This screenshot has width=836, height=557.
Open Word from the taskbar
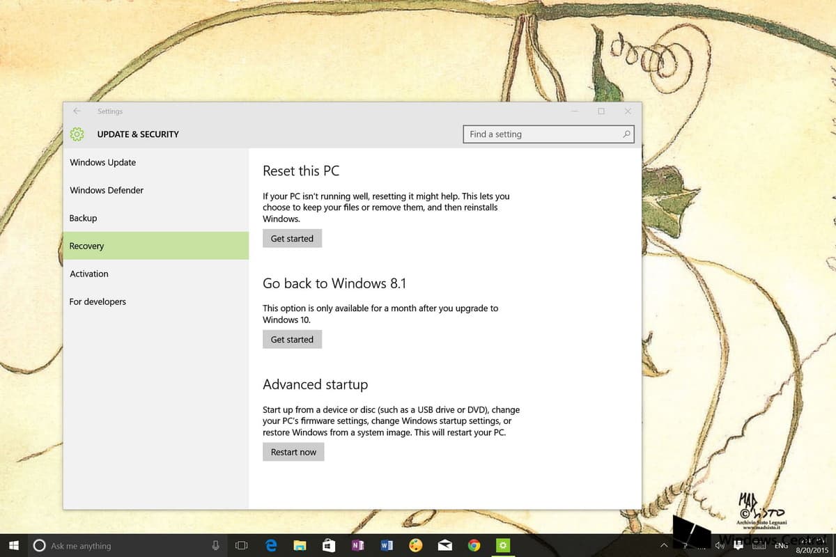(387, 546)
